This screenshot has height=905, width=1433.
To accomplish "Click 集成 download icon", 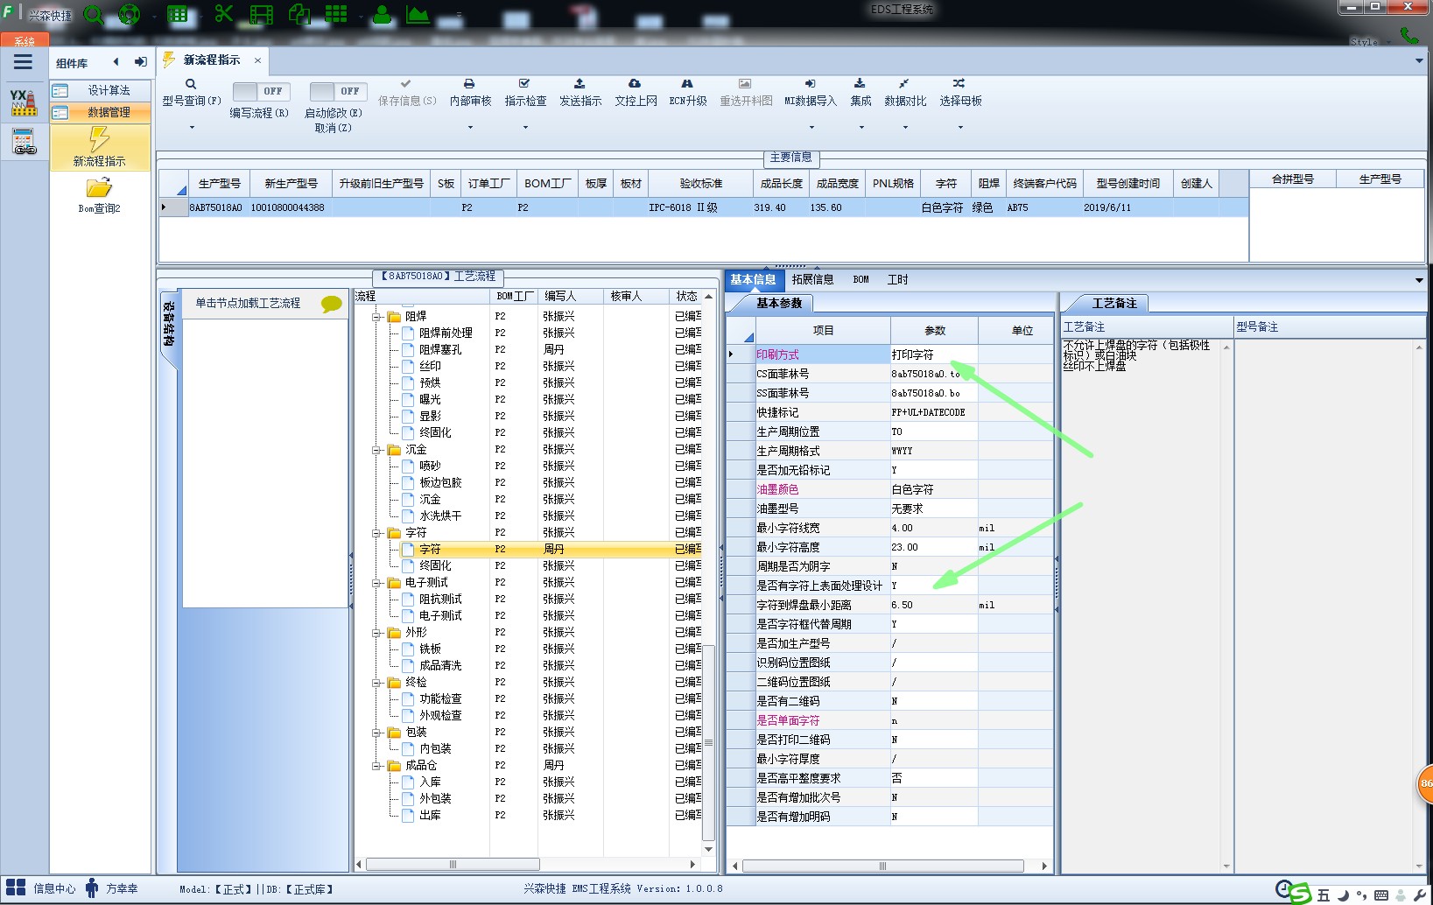I will tap(861, 93).
